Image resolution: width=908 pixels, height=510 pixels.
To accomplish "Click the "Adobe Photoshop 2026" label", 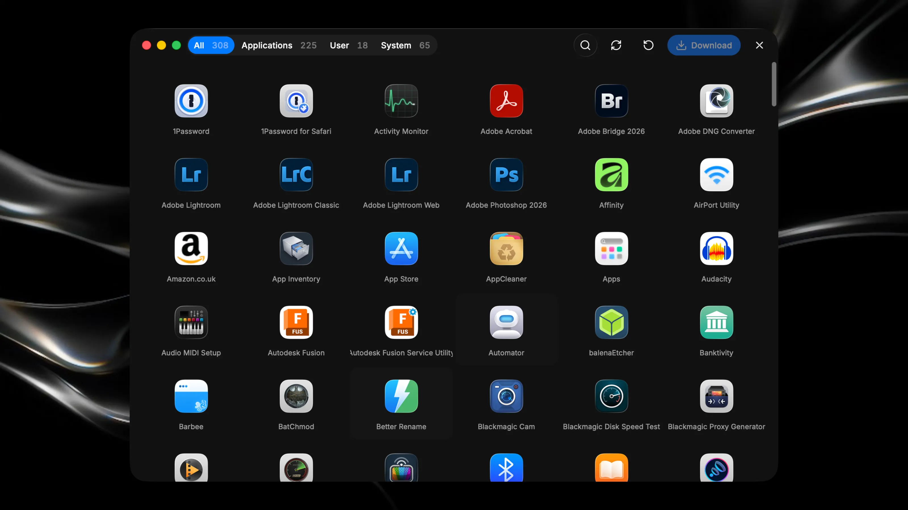I will coord(506,205).
